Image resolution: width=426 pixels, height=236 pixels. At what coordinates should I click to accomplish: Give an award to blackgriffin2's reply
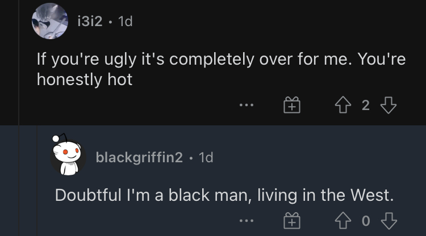292,221
